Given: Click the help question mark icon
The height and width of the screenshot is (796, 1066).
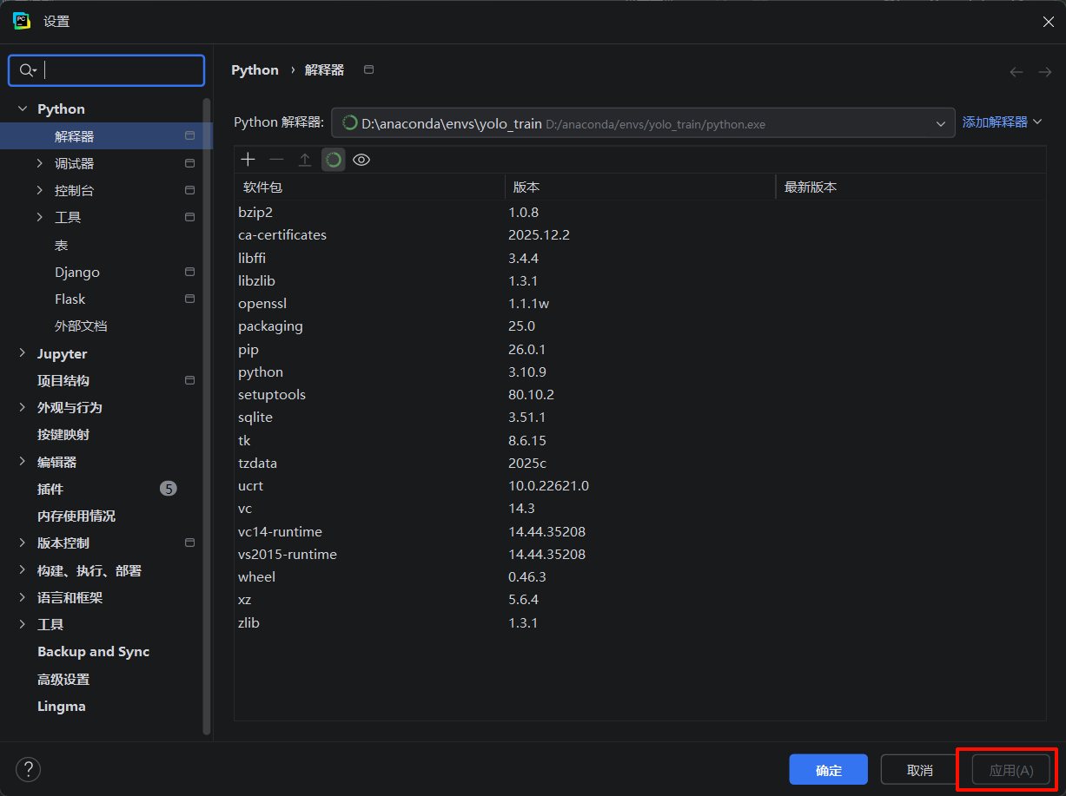Looking at the screenshot, I should coord(29,769).
